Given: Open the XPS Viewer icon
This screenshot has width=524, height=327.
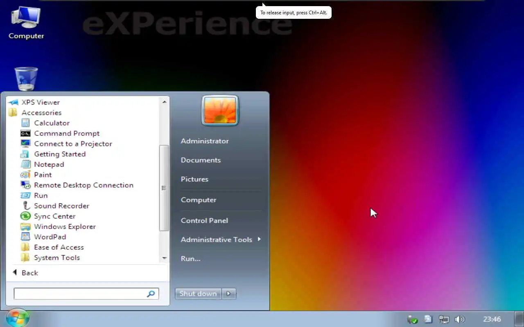Looking at the screenshot, I should (x=13, y=102).
